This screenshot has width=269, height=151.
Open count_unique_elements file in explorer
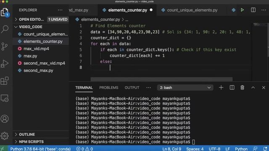coord(41,34)
